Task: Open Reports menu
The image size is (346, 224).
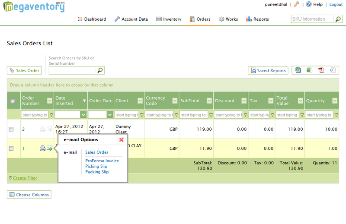Action: point(257,19)
